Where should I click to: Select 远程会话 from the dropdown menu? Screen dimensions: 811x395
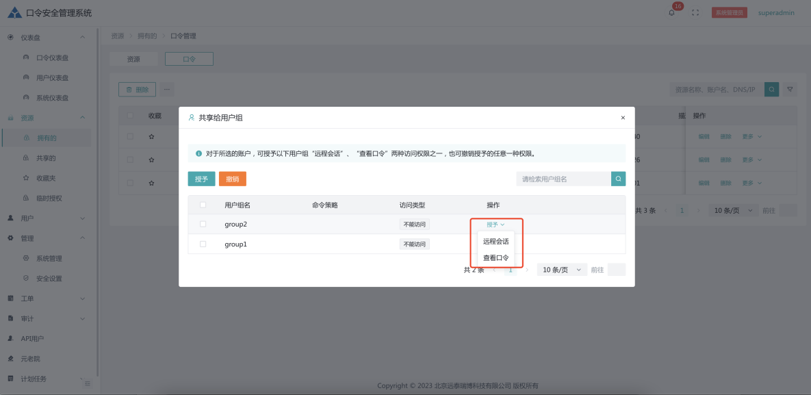coord(495,242)
